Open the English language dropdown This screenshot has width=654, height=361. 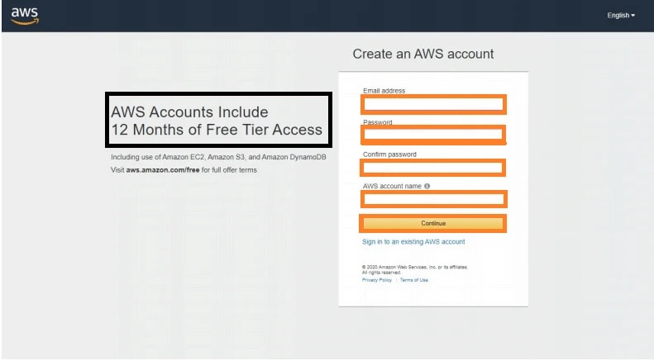point(621,16)
